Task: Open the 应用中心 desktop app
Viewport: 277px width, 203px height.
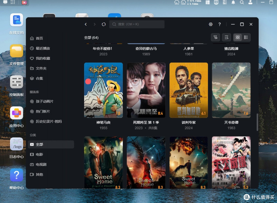Action: tap(16, 113)
